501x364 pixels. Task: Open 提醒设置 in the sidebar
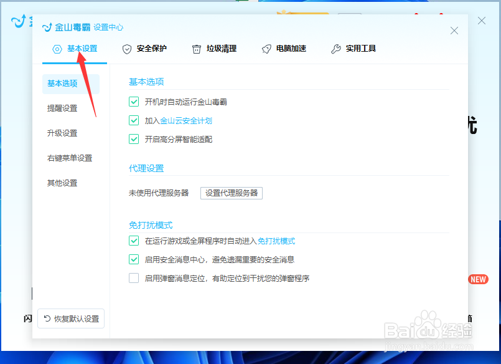pos(62,108)
